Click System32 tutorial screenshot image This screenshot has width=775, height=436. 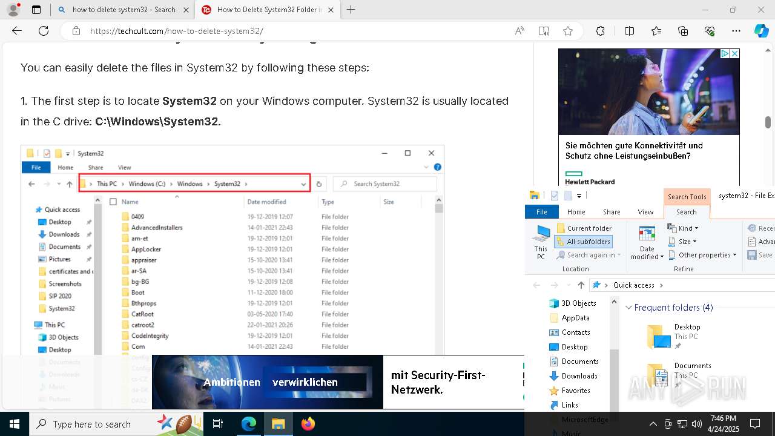[232, 249]
